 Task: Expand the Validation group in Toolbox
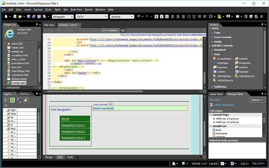(212, 87)
